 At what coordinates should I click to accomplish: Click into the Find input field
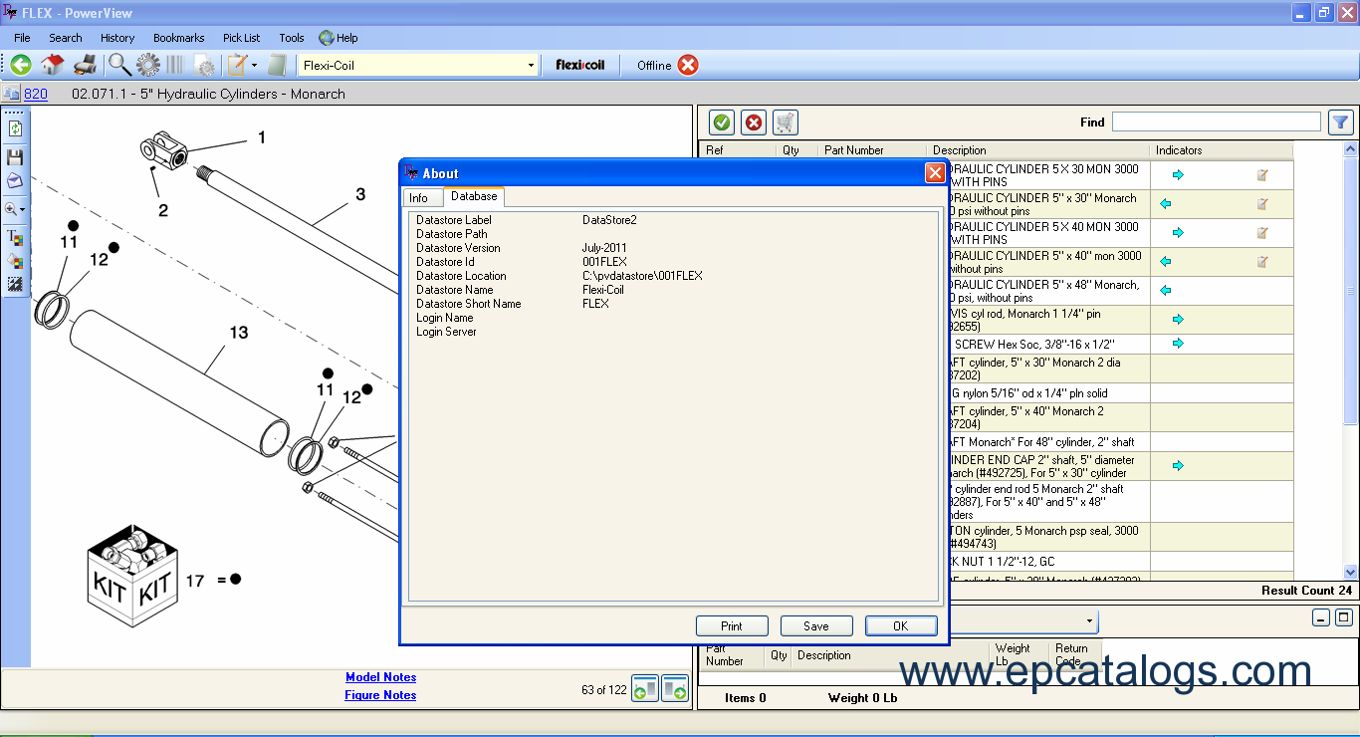coord(1217,122)
